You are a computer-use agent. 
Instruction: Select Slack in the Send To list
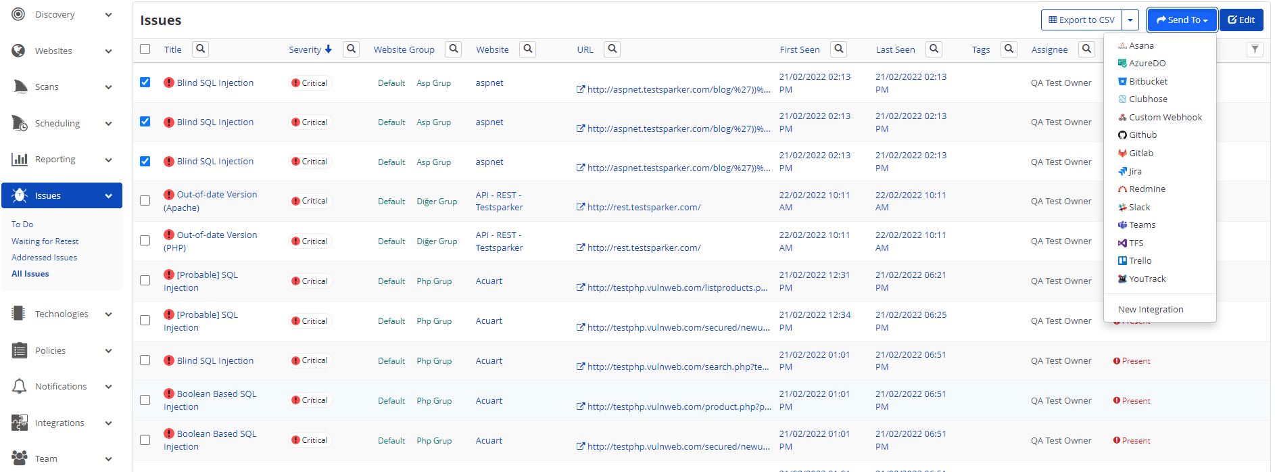[x=1139, y=207]
